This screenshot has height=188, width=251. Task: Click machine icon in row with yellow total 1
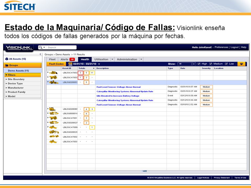point(53,127)
